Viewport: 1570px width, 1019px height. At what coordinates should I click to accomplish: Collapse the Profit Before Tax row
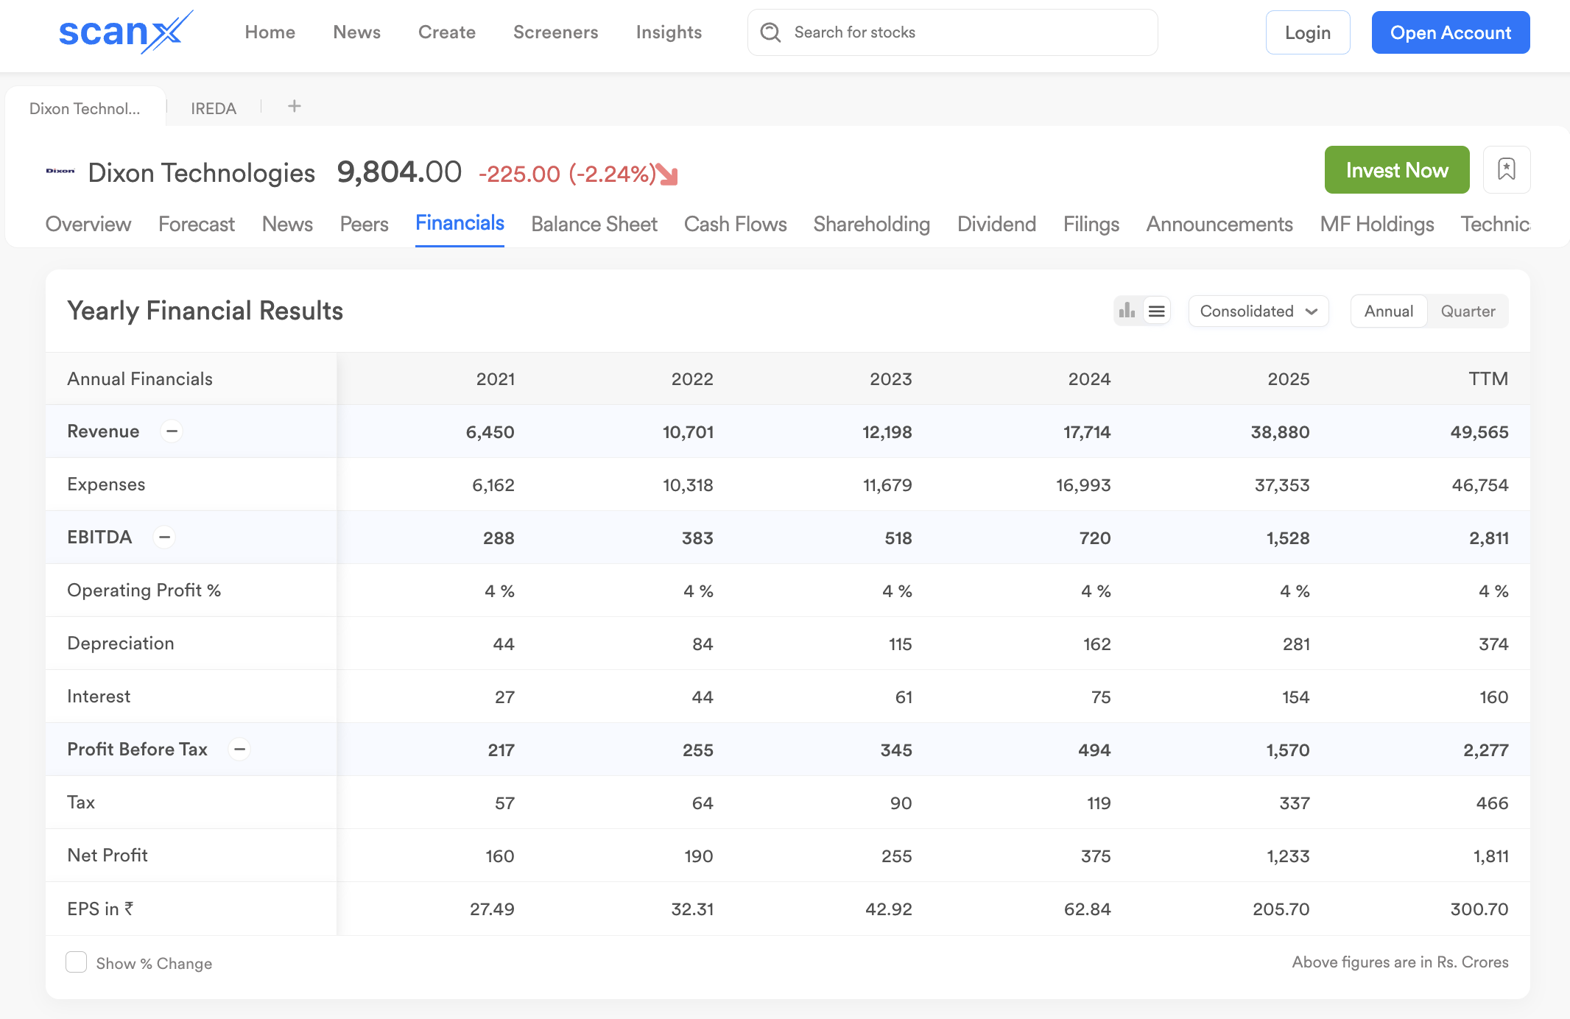pyautogui.click(x=239, y=749)
